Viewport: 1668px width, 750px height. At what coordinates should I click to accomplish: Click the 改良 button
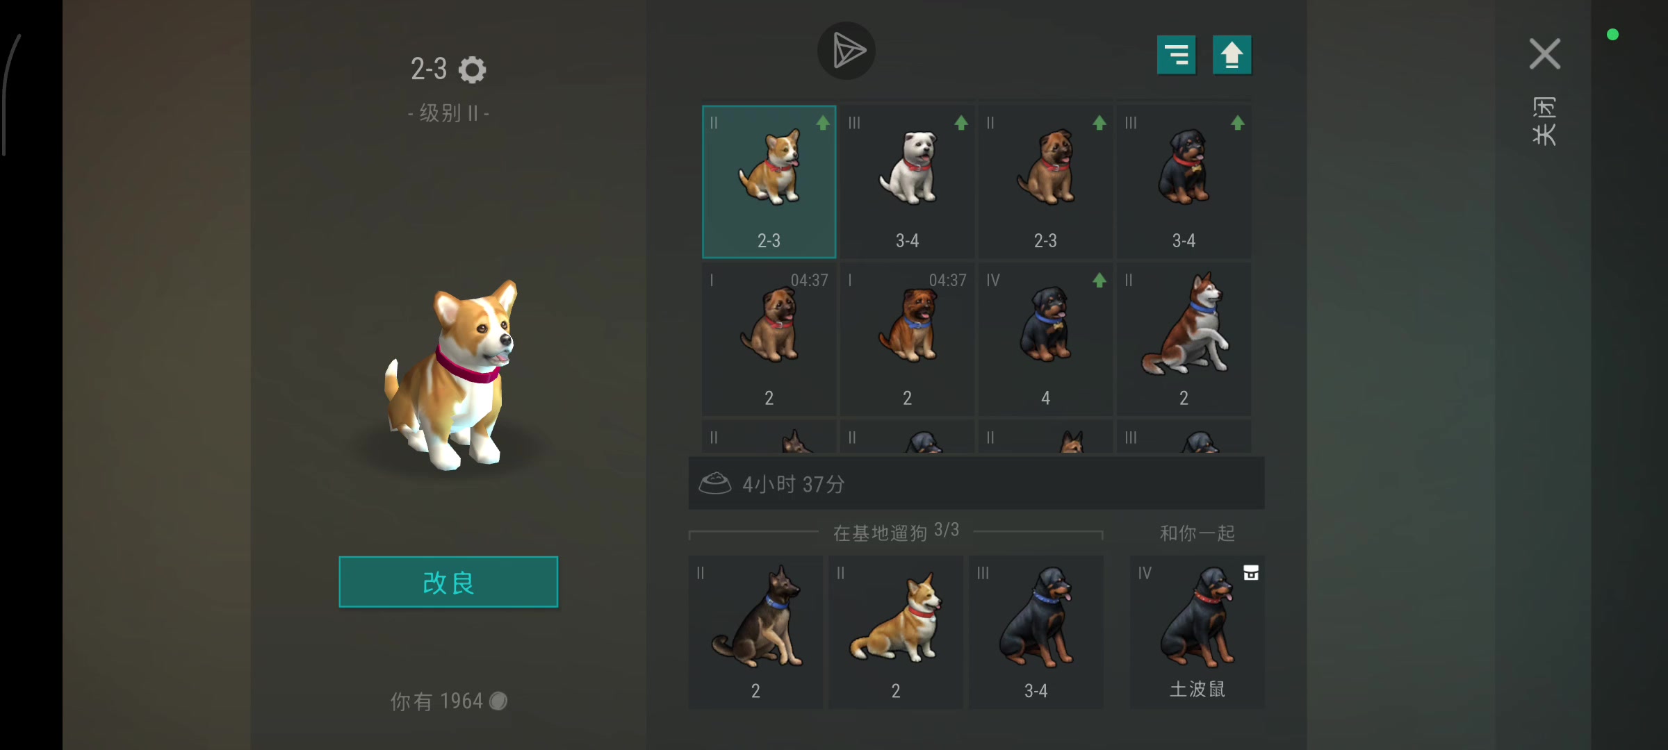click(x=448, y=582)
